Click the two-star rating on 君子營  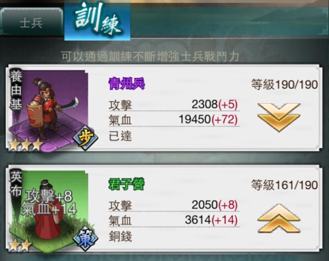pyautogui.click(x=20, y=246)
